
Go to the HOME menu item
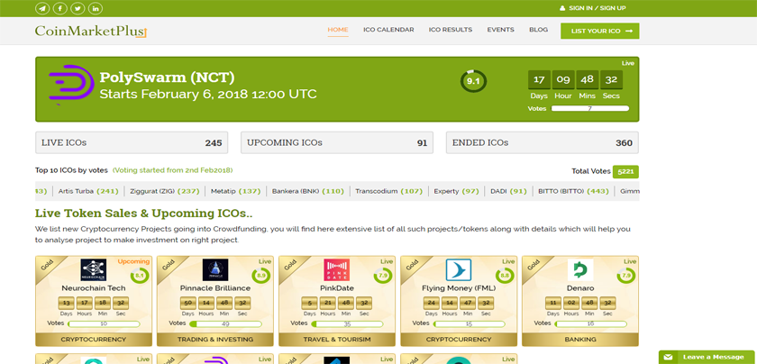338,30
